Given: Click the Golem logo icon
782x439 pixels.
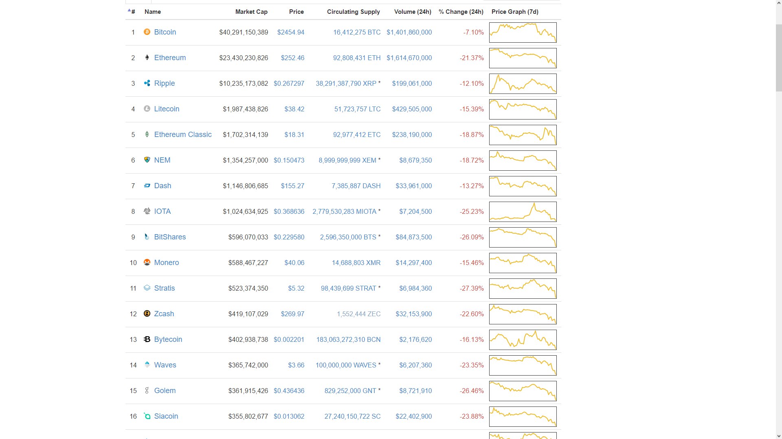Looking at the screenshot, I should (147, 390).
